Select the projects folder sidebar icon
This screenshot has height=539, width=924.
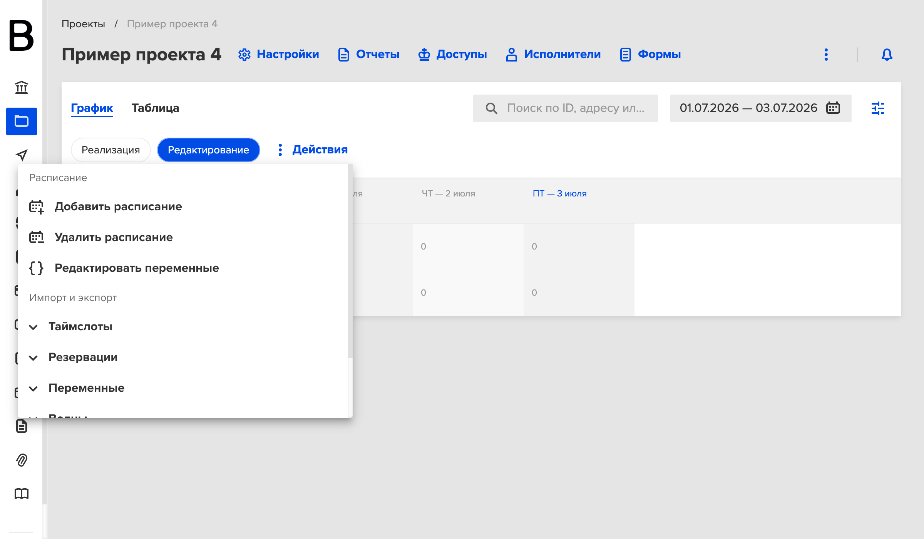(x=22, y=121)
